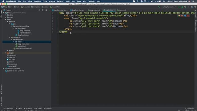Open the Navigate menu
The height and width of the screenshot is (111, 197).
tap(37, 1)
